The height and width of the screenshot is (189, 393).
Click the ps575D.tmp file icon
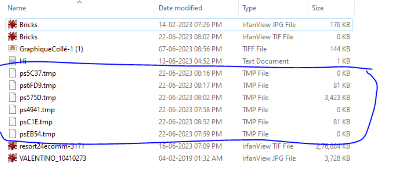click(12, 98)
